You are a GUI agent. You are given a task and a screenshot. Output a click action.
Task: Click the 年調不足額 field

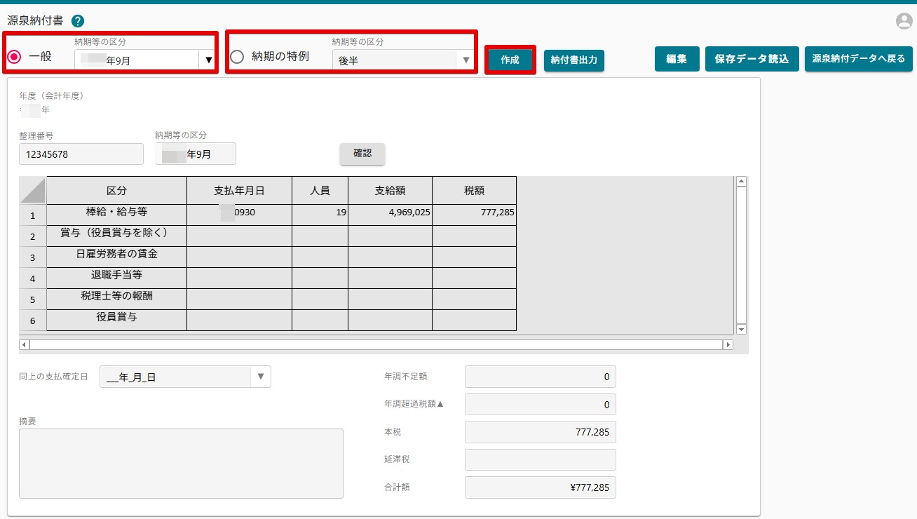pos(541,377)
